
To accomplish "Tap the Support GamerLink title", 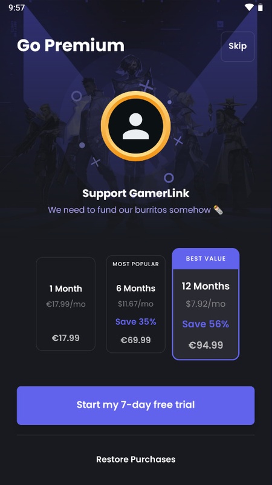I will 135,193.
